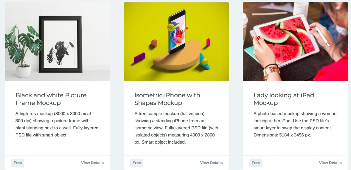Image resolution: width=351 pixels, height=170 pixels.
Task: Click the Free badge on Picture Frame card
Action: pyautogui.click(x=18, y=163)
